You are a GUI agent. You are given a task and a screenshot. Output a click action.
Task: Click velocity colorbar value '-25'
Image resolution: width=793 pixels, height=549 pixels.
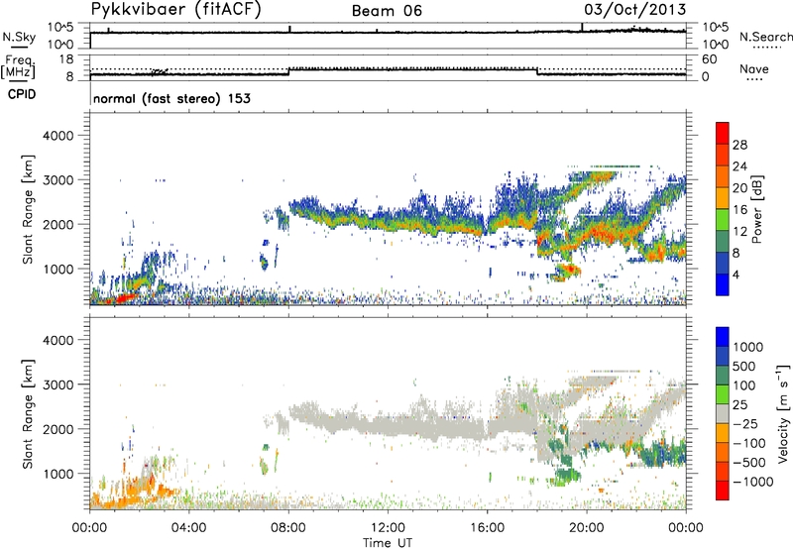coord(745,423)
